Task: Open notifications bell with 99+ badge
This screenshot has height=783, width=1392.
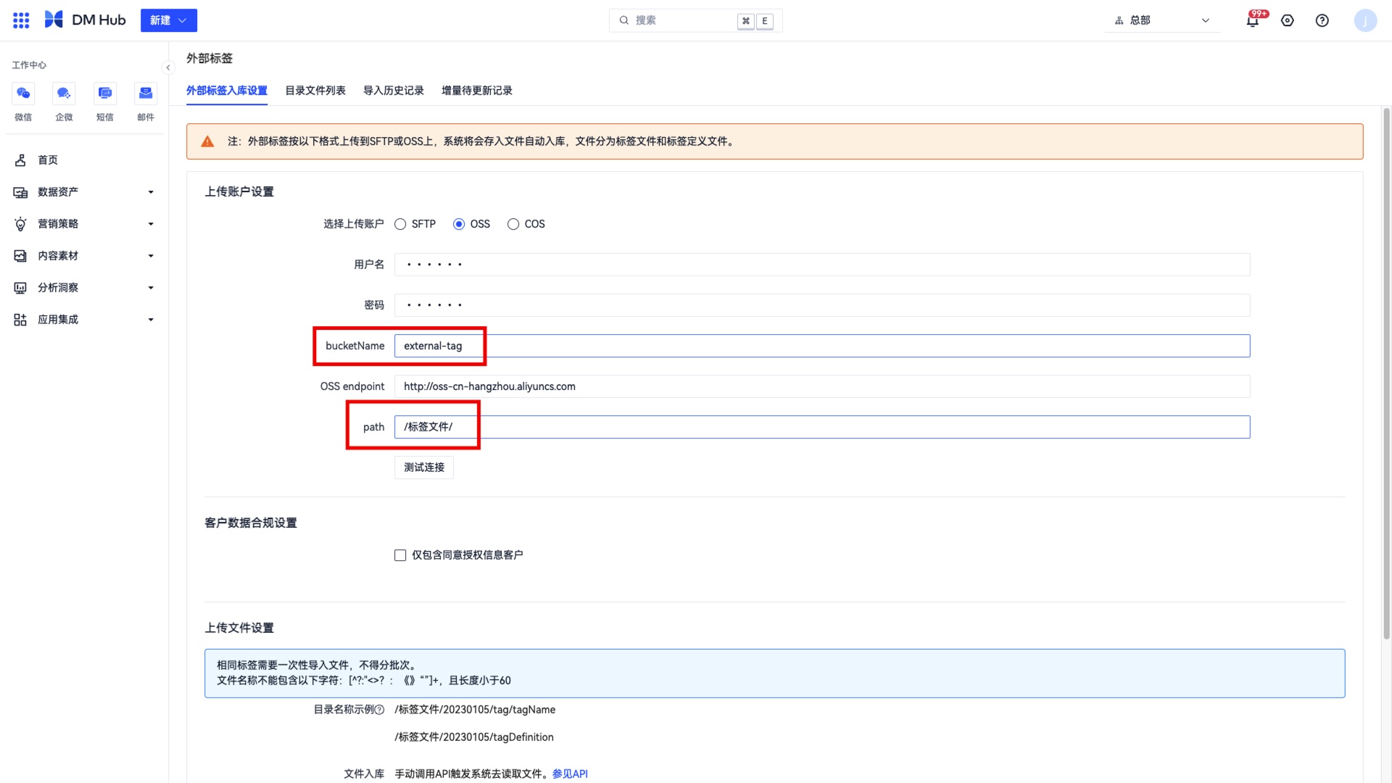Action: [1253, 20]
